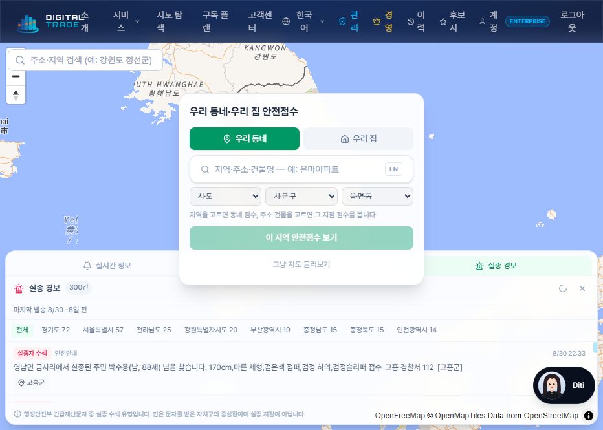Open 후보지 star item
This screenshot has width=603, height=430.
pos(453,21)
